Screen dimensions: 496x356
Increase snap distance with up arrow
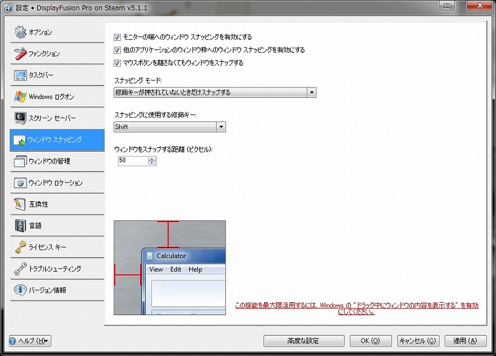click(152, 158)
